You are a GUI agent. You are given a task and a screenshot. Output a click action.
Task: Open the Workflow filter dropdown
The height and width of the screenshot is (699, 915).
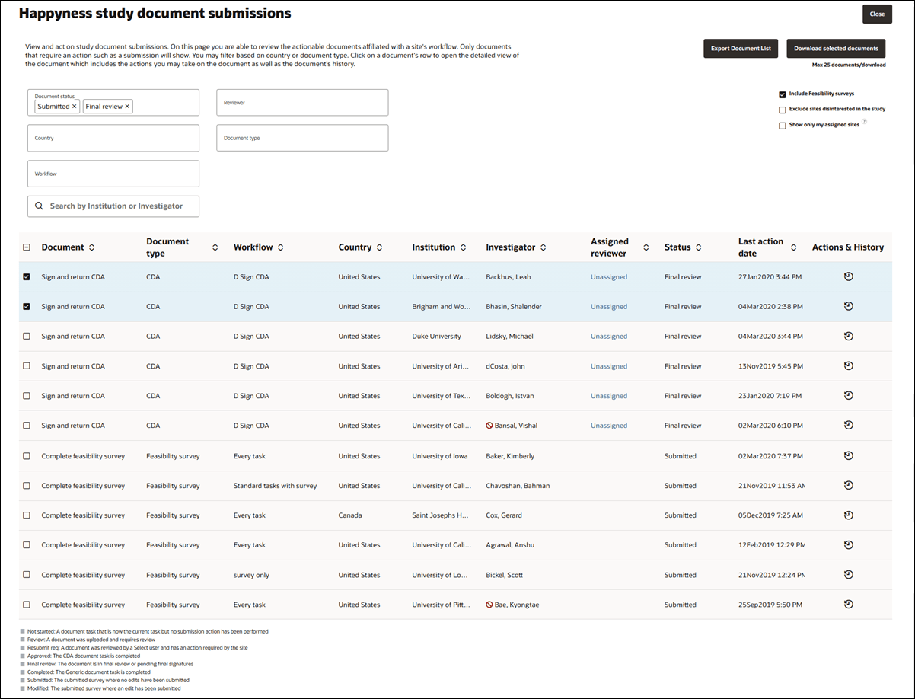[113, 174]
